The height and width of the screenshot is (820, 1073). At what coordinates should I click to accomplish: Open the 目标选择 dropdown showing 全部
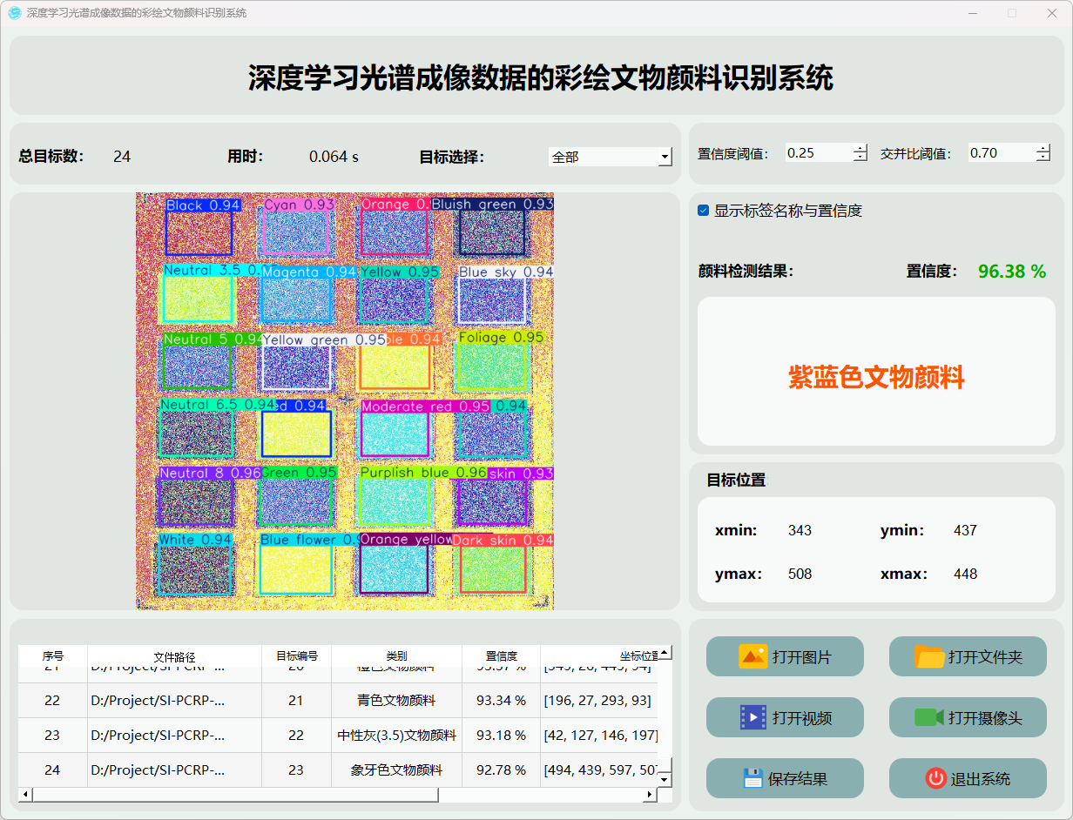tap(610, 157)
